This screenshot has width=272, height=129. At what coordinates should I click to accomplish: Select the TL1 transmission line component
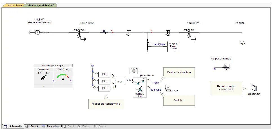point(129,32)
